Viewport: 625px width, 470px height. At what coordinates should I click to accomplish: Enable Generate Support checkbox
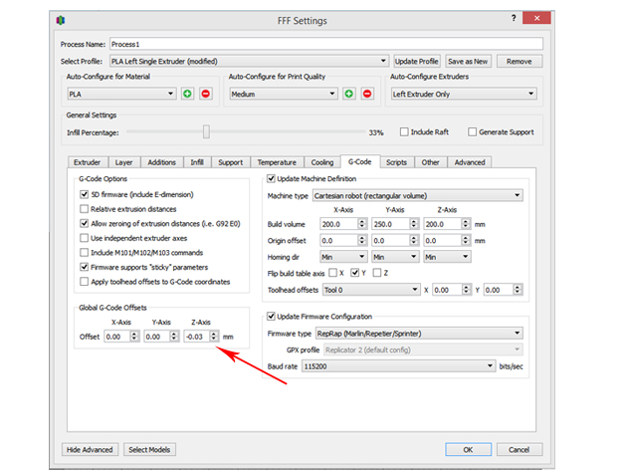472,131
